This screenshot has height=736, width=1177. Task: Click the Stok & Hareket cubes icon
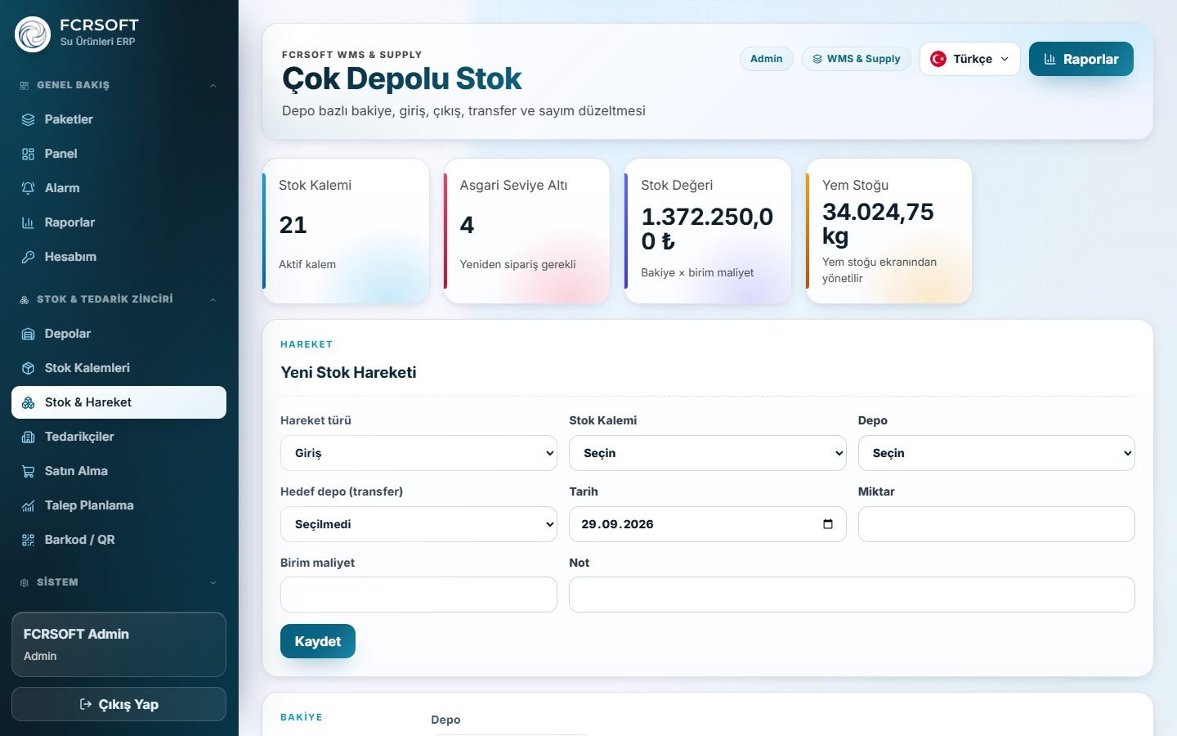28,402
